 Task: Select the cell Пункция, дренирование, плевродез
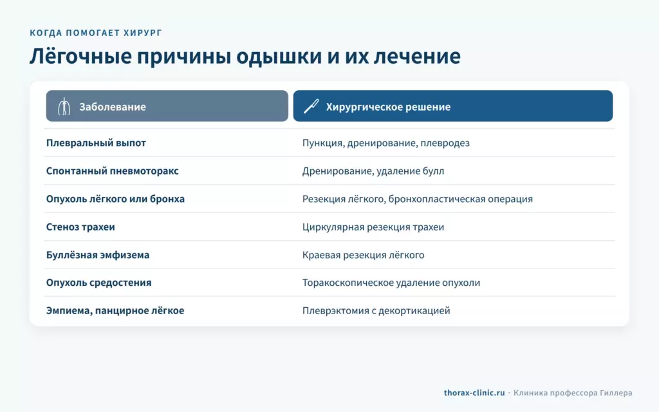pos(386,143)
